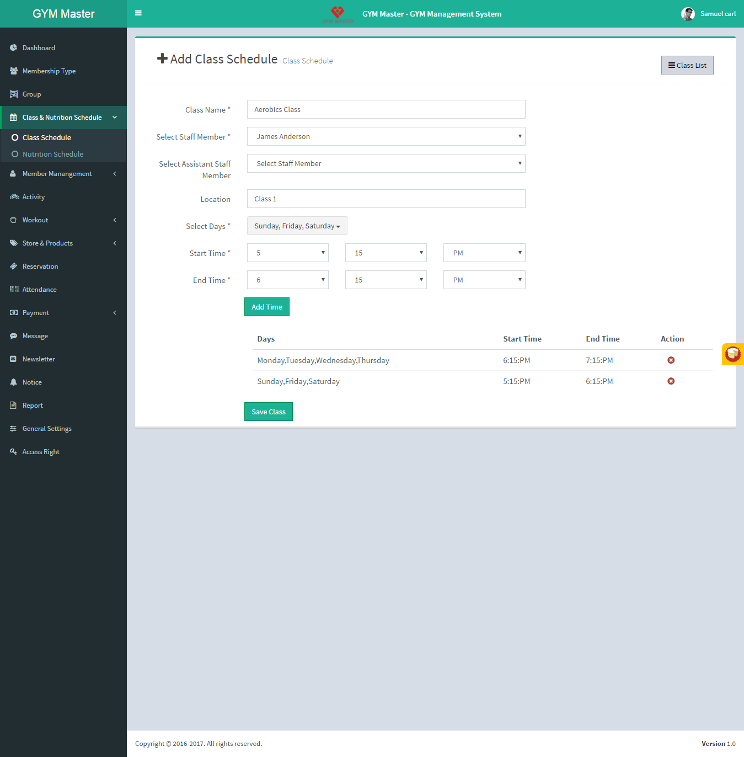
Task: Open the Select Assistant Staff Member dropdown
Action: coord(386,163)
